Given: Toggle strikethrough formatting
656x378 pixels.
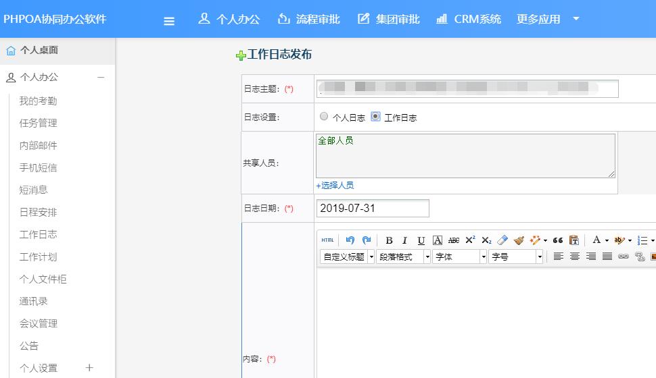Looking at the screenshot, I should tap(454, 240).
